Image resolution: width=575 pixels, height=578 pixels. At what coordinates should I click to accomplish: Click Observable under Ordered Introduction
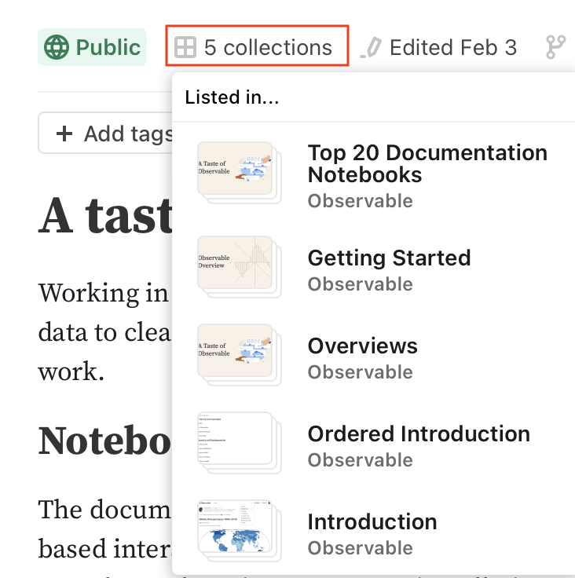coord(361,460)
